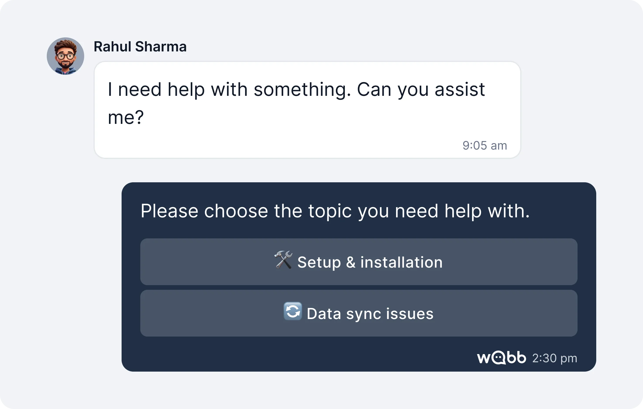Click the "Can you assist" phrase in message
643x409 pixels.
(x=421, y=89)
